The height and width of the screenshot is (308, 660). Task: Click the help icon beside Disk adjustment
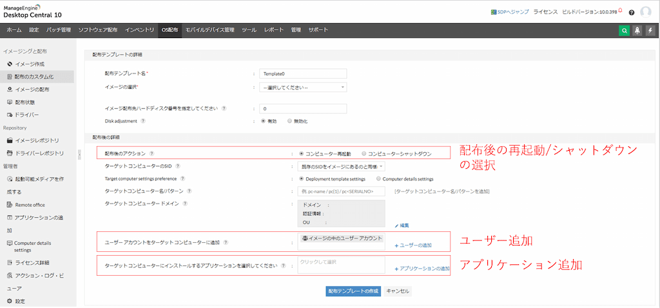coord(143,120)
